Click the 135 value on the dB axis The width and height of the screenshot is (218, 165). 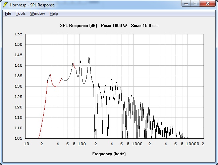tap(18, 76)
